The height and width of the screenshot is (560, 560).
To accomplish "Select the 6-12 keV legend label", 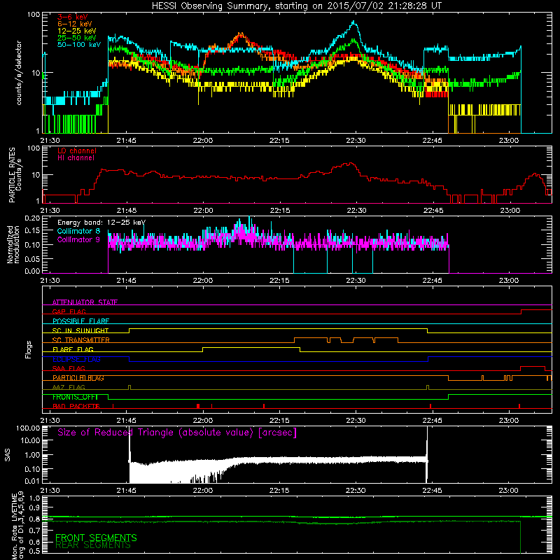I will (x=75, y=24).
